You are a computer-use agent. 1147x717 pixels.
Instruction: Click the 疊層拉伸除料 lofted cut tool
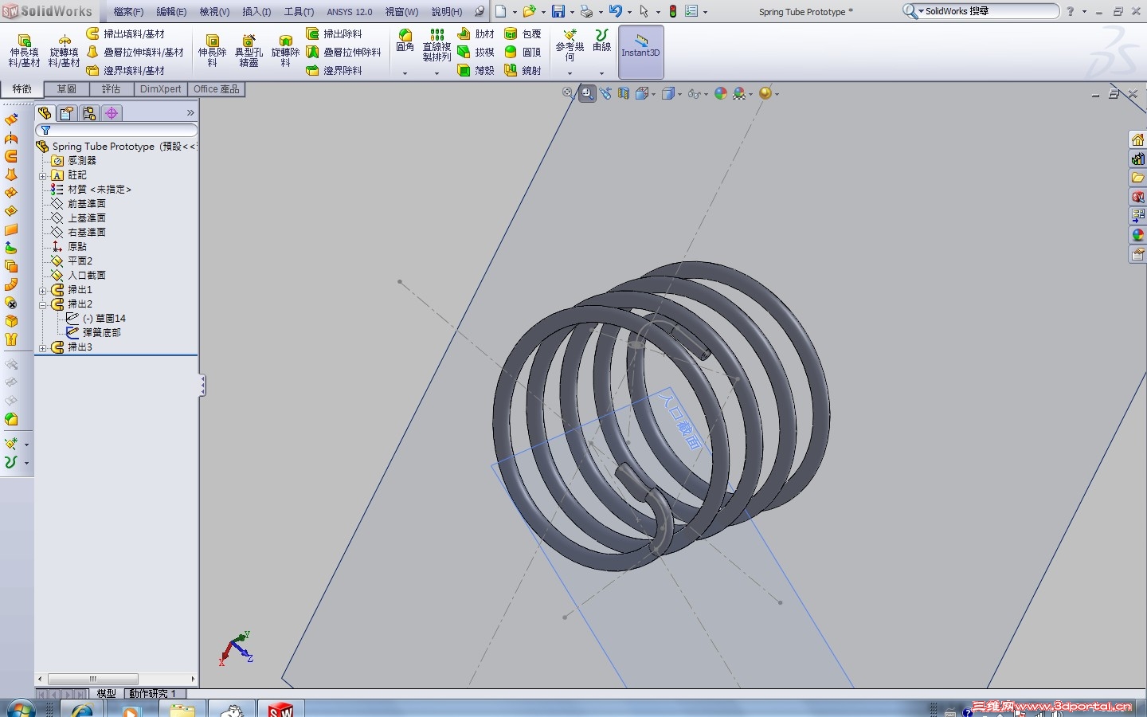344,52
